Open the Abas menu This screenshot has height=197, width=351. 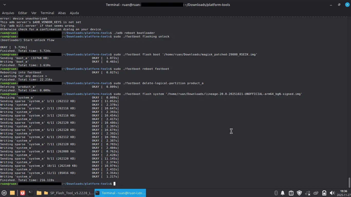(62, 13)
